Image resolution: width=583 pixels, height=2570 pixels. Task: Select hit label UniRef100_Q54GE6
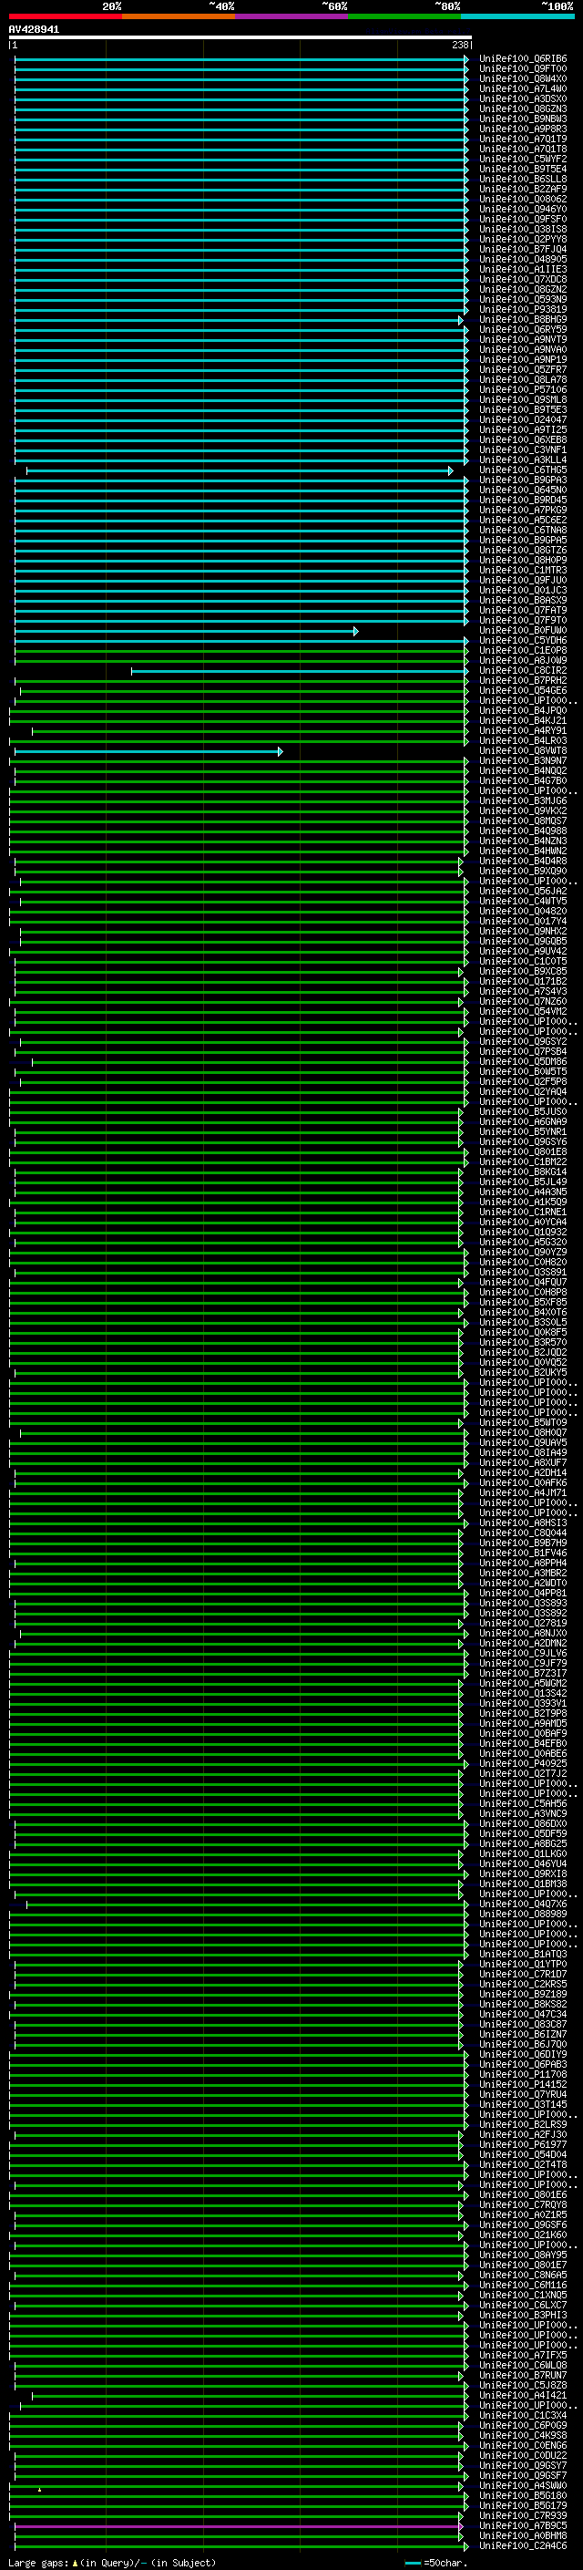[x=522, y=690]
